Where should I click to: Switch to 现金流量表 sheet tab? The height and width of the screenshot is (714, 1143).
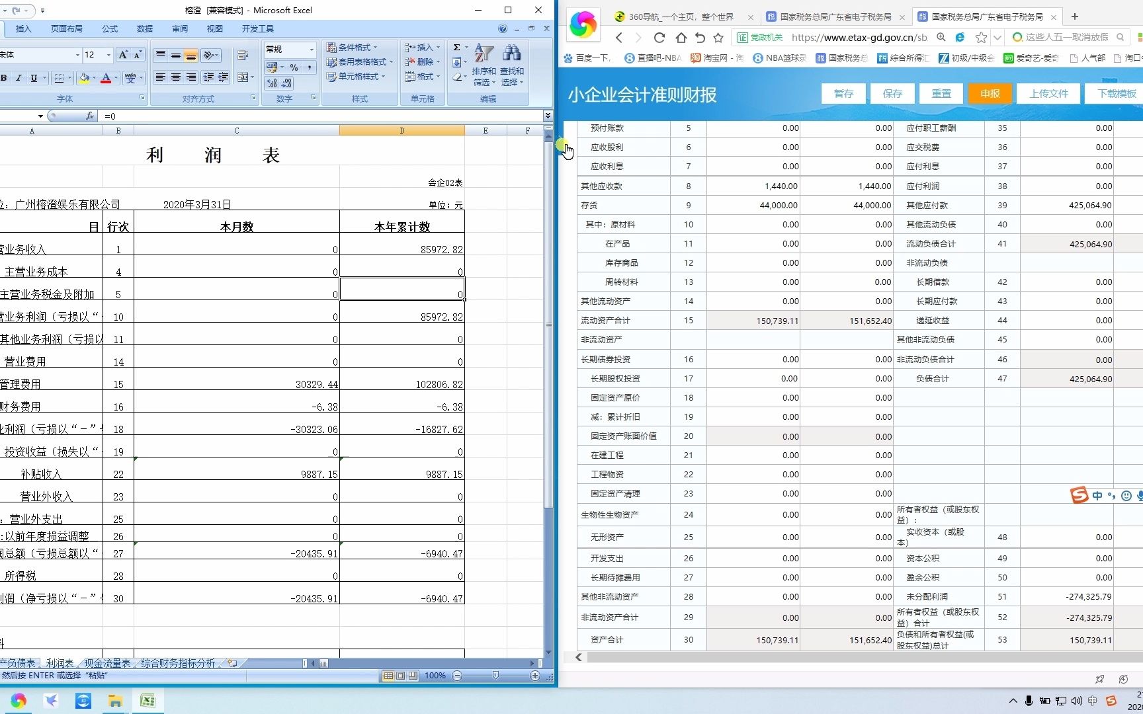click(107, 663)
